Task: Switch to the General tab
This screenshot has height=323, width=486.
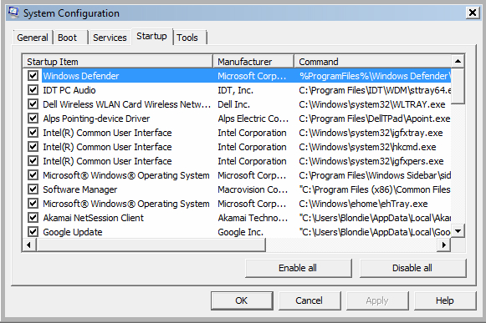Action: [x=33, y=38]
